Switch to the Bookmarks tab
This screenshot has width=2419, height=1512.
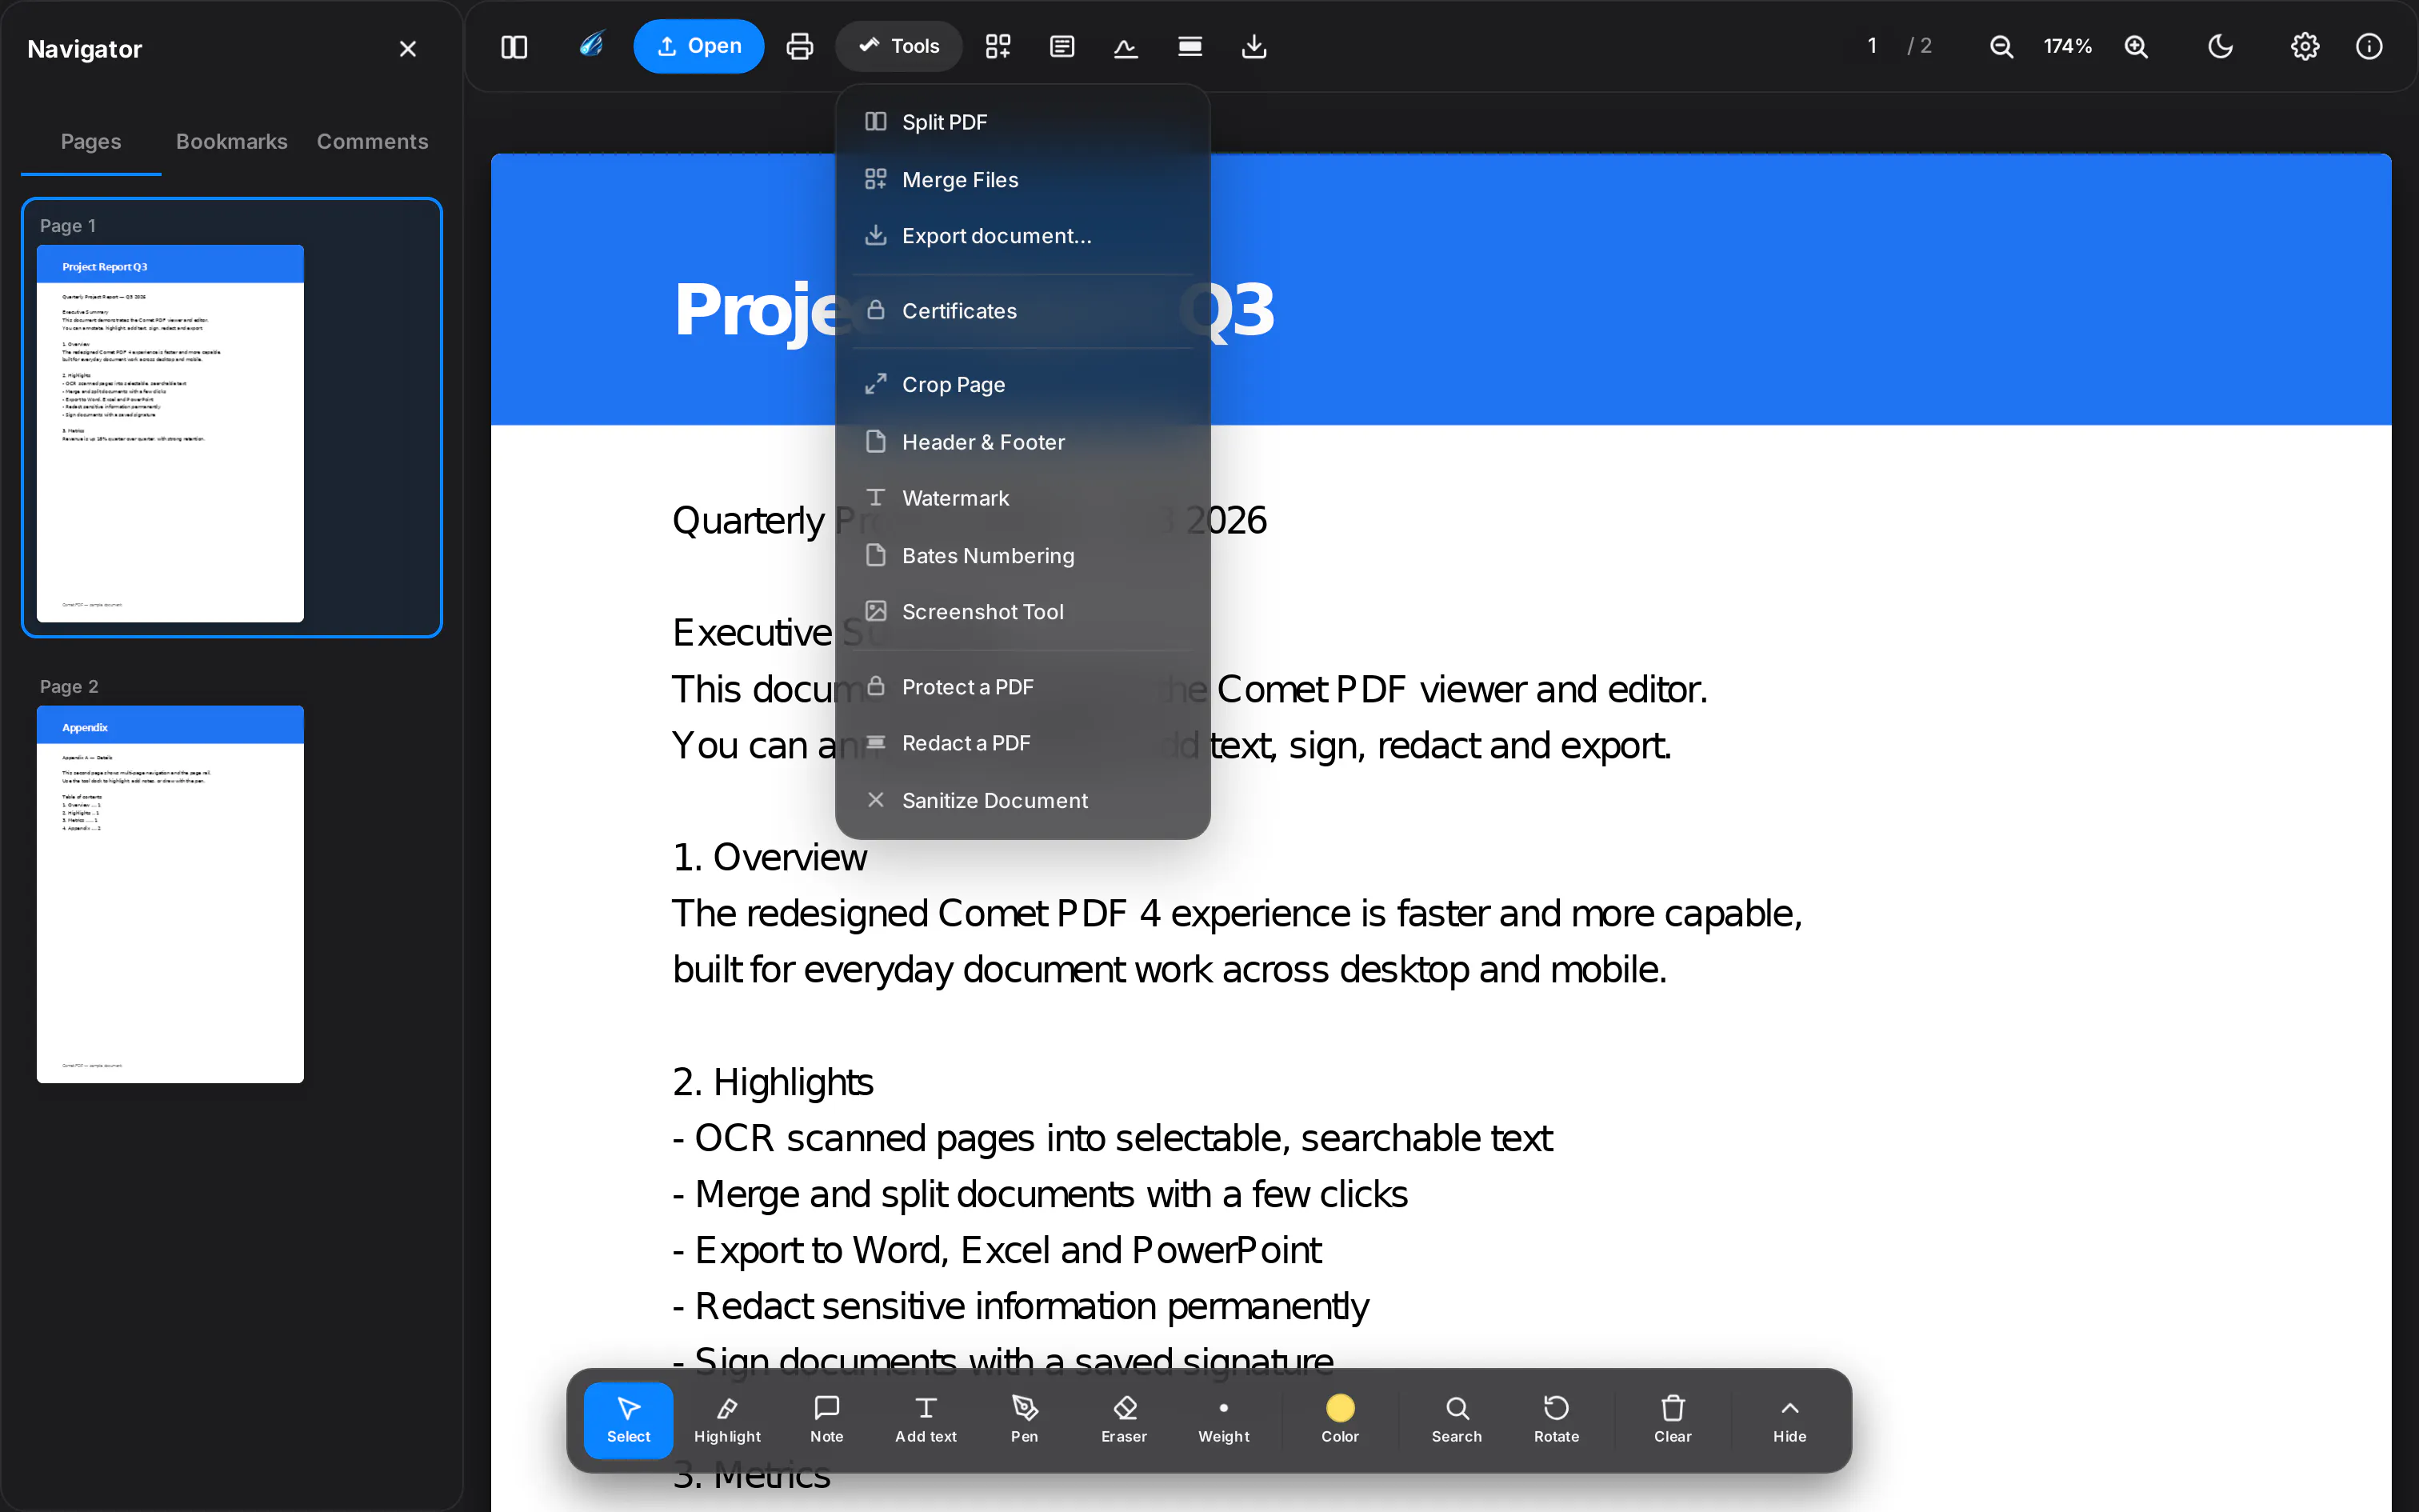[x=232, y=142]
